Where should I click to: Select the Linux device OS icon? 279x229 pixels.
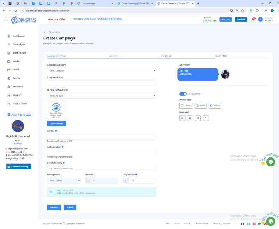tap(205, 118)
